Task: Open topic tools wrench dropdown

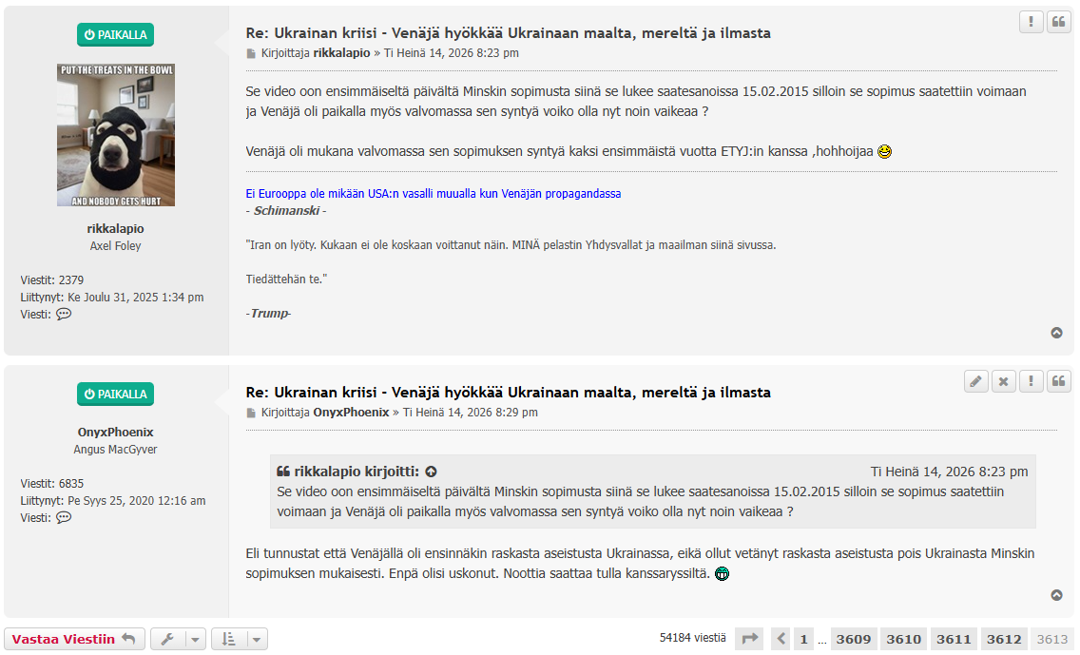Action: pos(179,639)
